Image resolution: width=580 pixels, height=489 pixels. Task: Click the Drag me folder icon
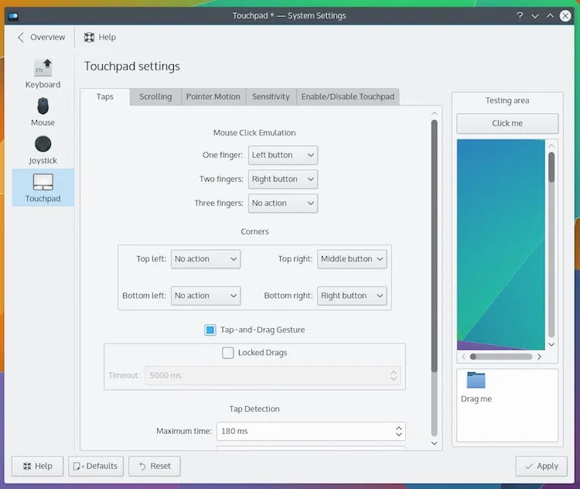(476, 381)
